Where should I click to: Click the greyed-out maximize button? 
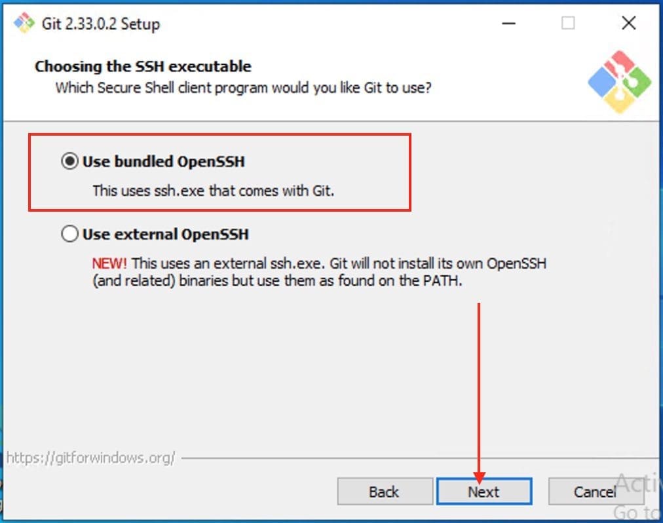[x=568, y=24]
